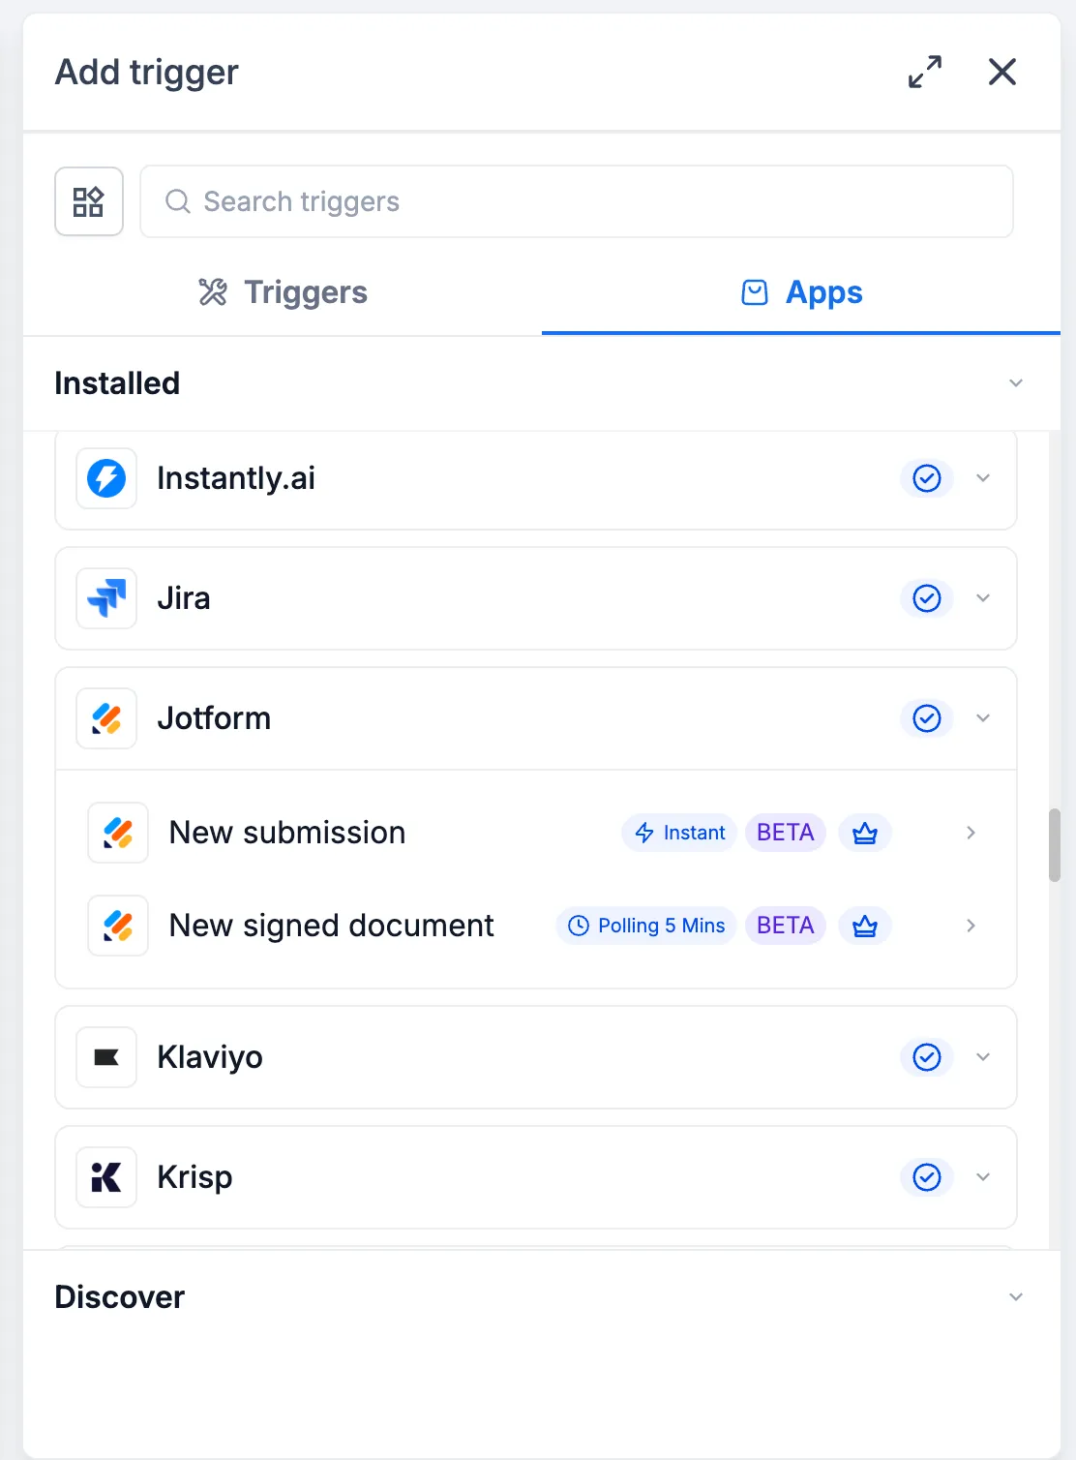Image resolution: width=1076 pixels, height=1460 pixels.
Task: Click the Klaviyo app name
Action: tap(210, 1057)
